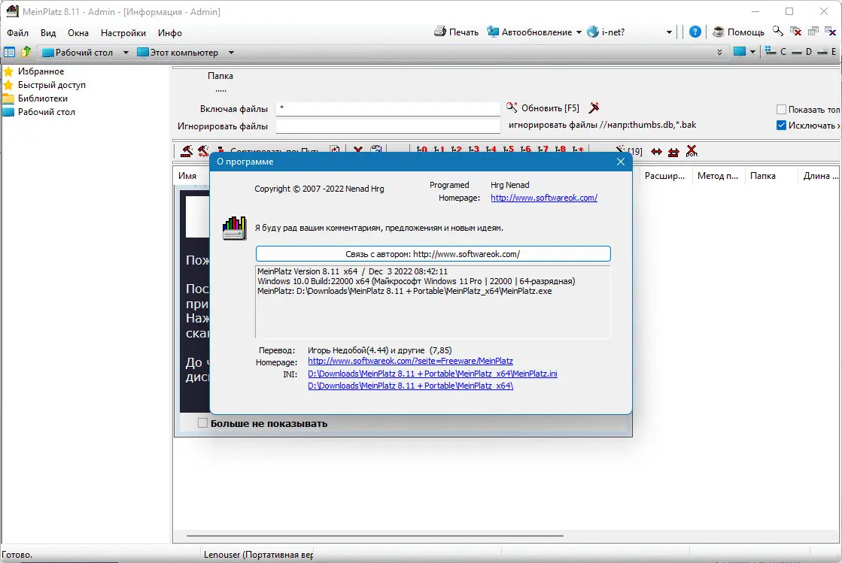The height and width of the screenshot is (563, 842).
Task: Select drive E icon
Action: (822, 51)
